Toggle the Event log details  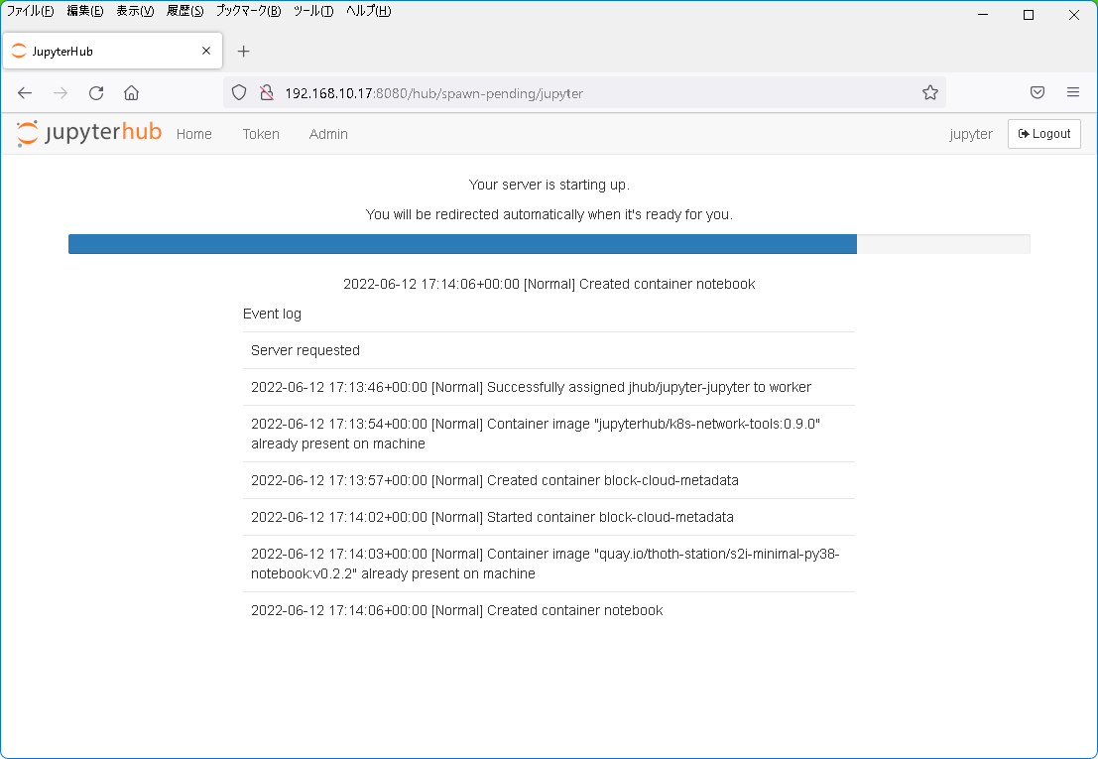pyautogui.click(x=272, y=314)
